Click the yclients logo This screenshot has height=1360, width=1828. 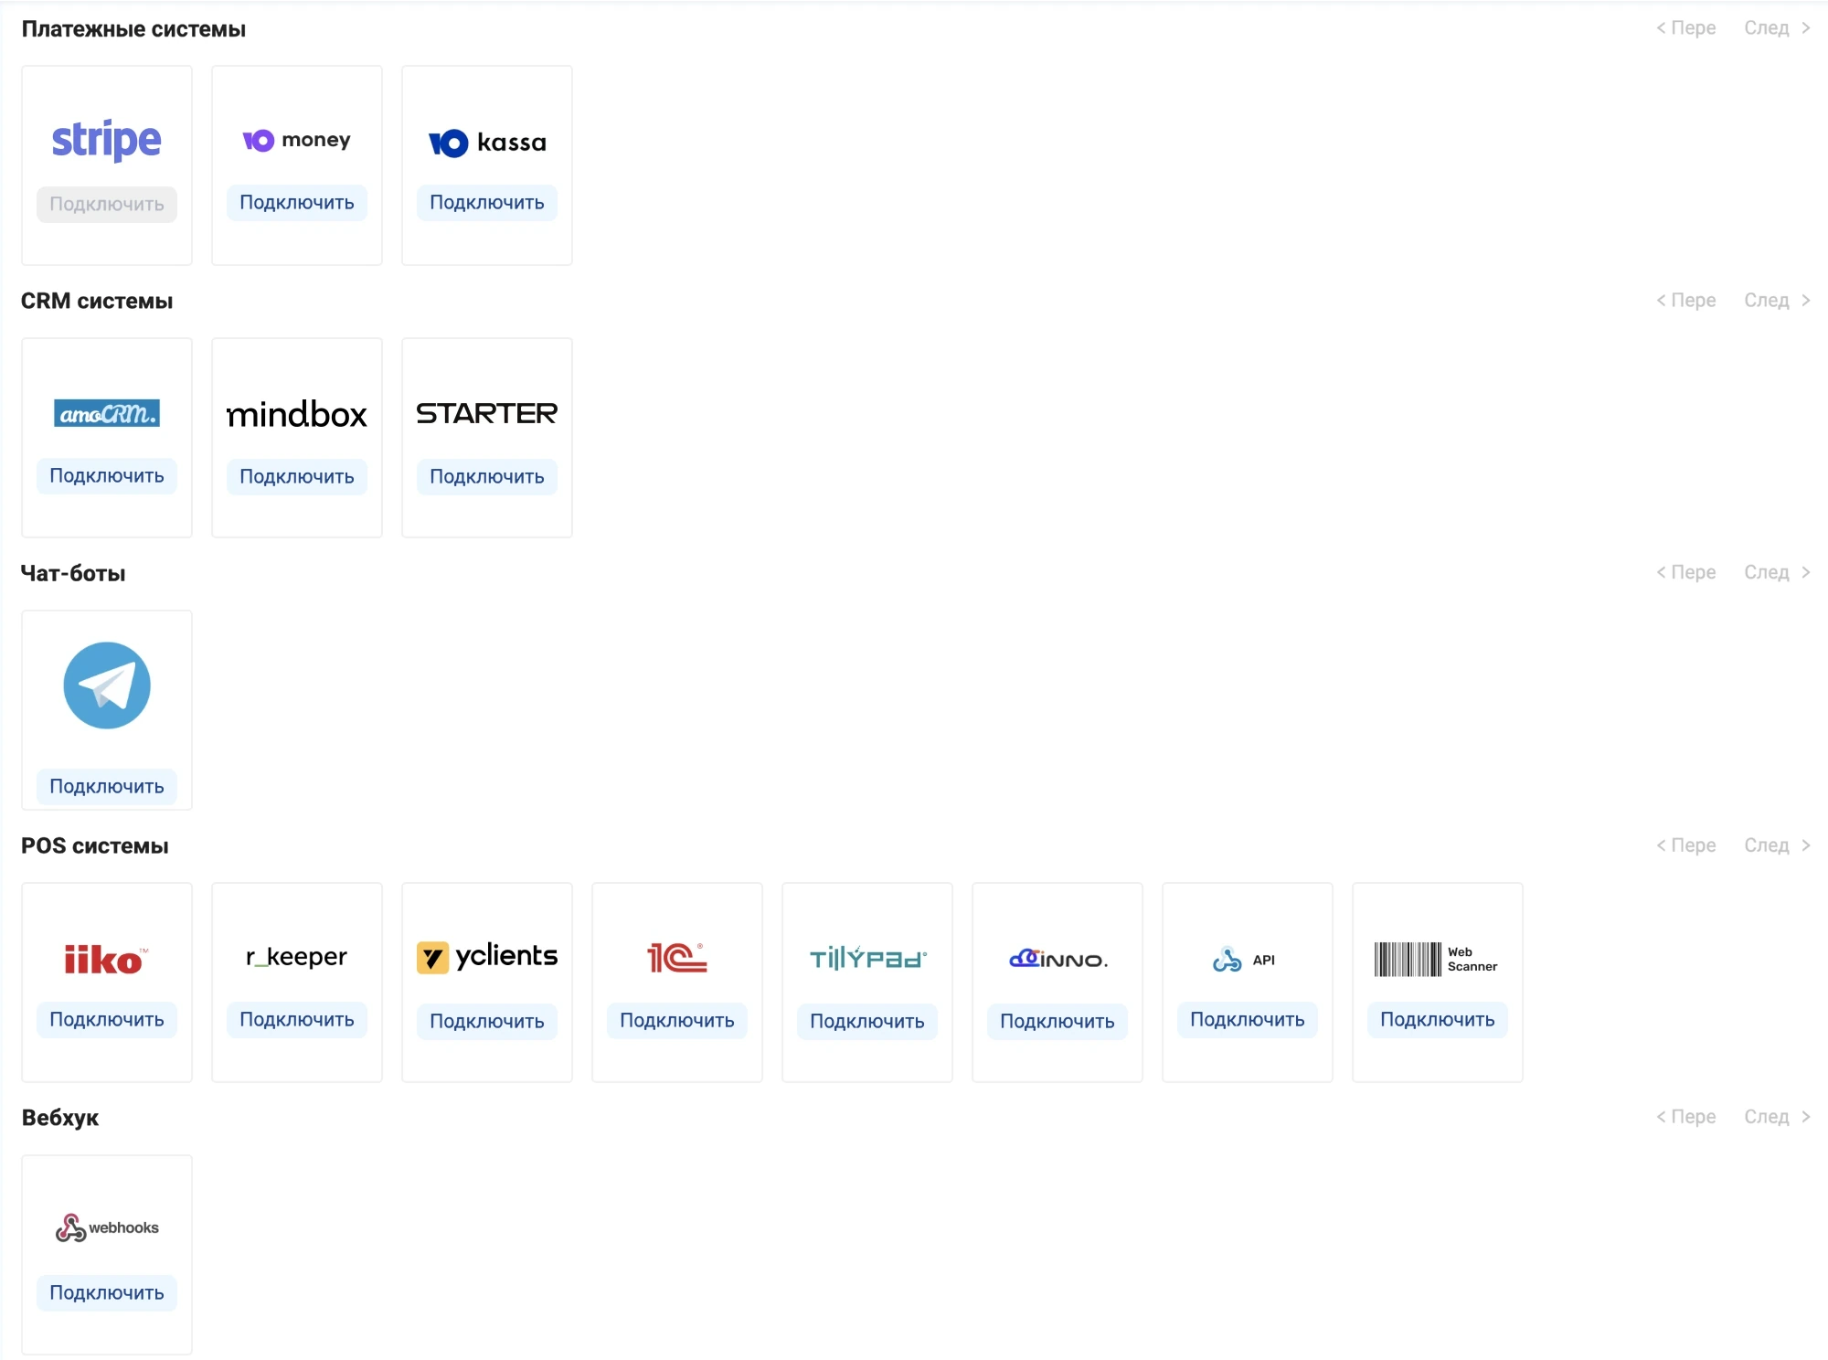pos(487,957)
